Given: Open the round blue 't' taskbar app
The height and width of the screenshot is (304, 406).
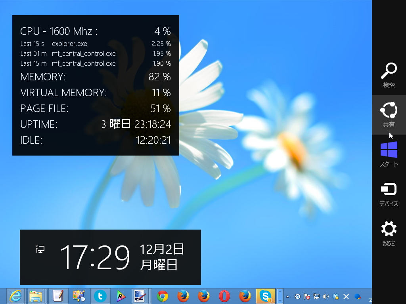Looking at the screenshot, I should [100, 296].
